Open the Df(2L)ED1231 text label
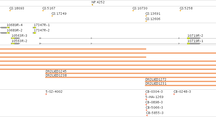Screen dimensions: 216x117 click(156, 84)
